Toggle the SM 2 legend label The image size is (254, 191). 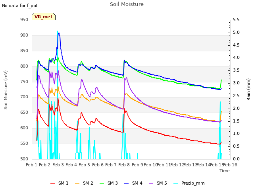(88, 183)
